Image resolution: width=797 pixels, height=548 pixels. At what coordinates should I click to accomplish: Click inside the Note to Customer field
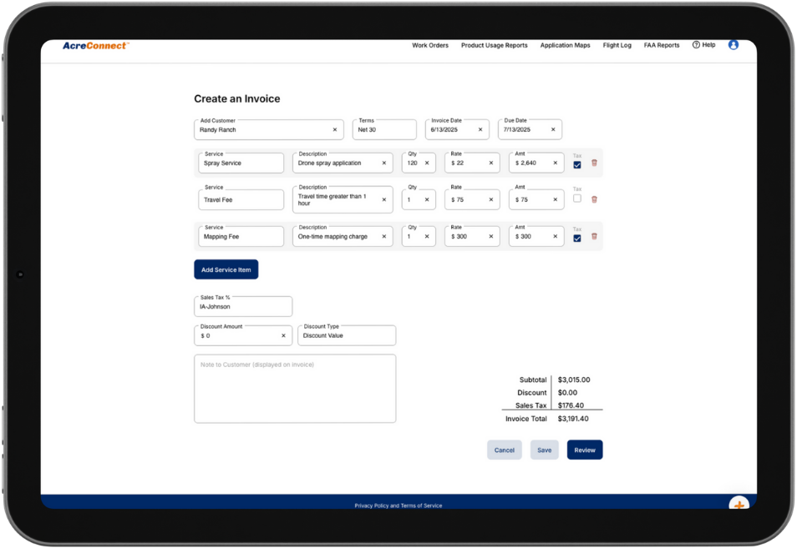pyautogui.click(x=295, y=388)
